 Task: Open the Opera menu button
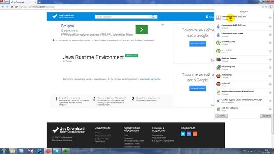point(4,2)
